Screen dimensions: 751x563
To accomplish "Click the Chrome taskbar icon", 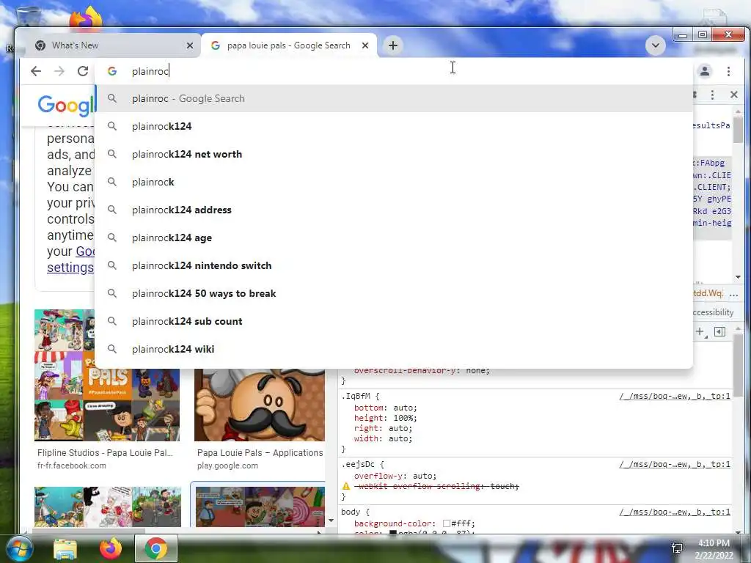I will click(156, 549).
